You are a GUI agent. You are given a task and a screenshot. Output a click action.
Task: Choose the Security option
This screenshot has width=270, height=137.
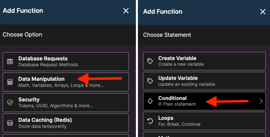(x=66, y=102)
